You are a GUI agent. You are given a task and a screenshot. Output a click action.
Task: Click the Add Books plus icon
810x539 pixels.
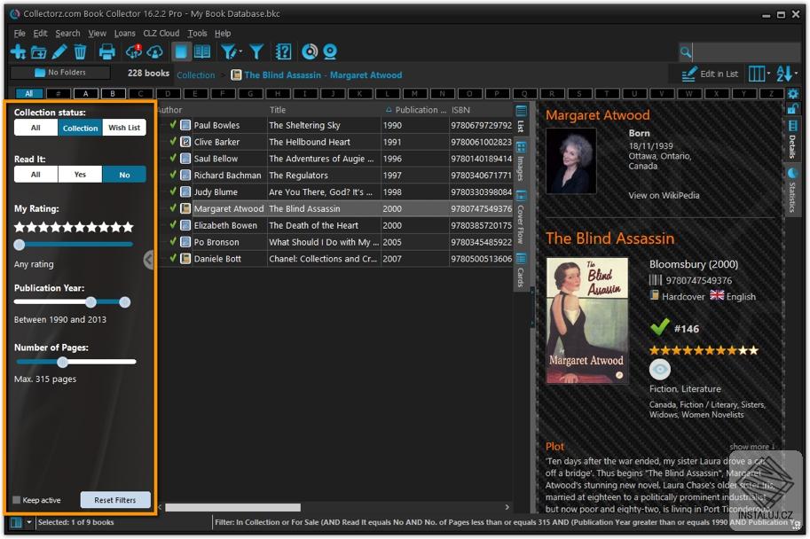[x=18, y=51]
